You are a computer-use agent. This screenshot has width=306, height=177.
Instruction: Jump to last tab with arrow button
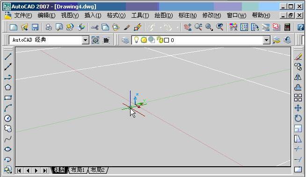[x=45, y=170]
